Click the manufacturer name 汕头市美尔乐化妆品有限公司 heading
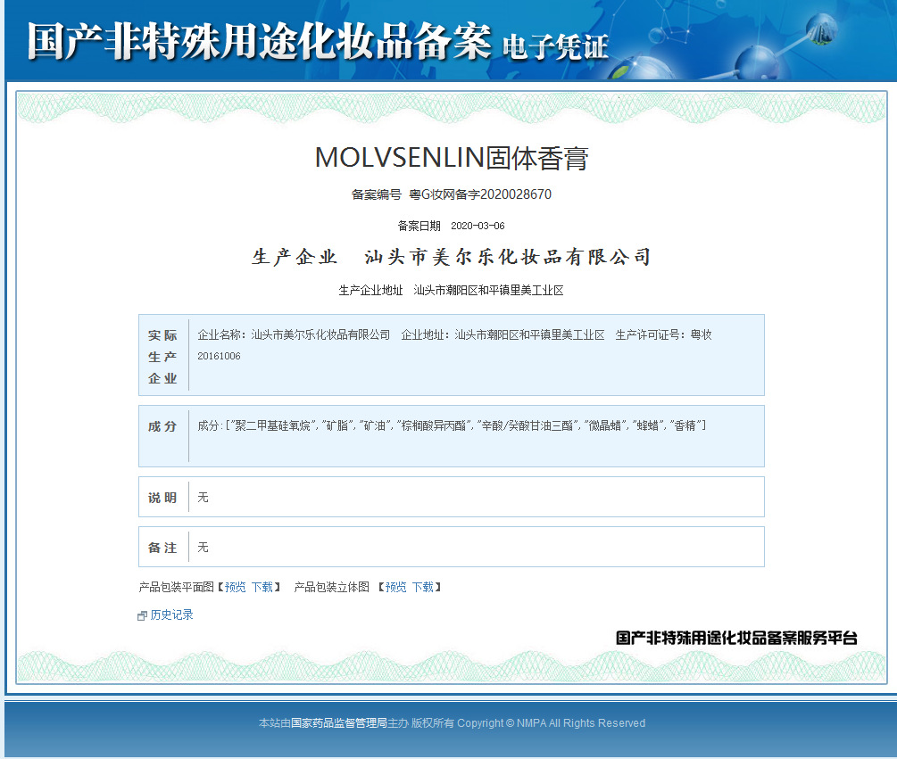The height and width of the screenshot is (759, 897). tap(508, 257)
